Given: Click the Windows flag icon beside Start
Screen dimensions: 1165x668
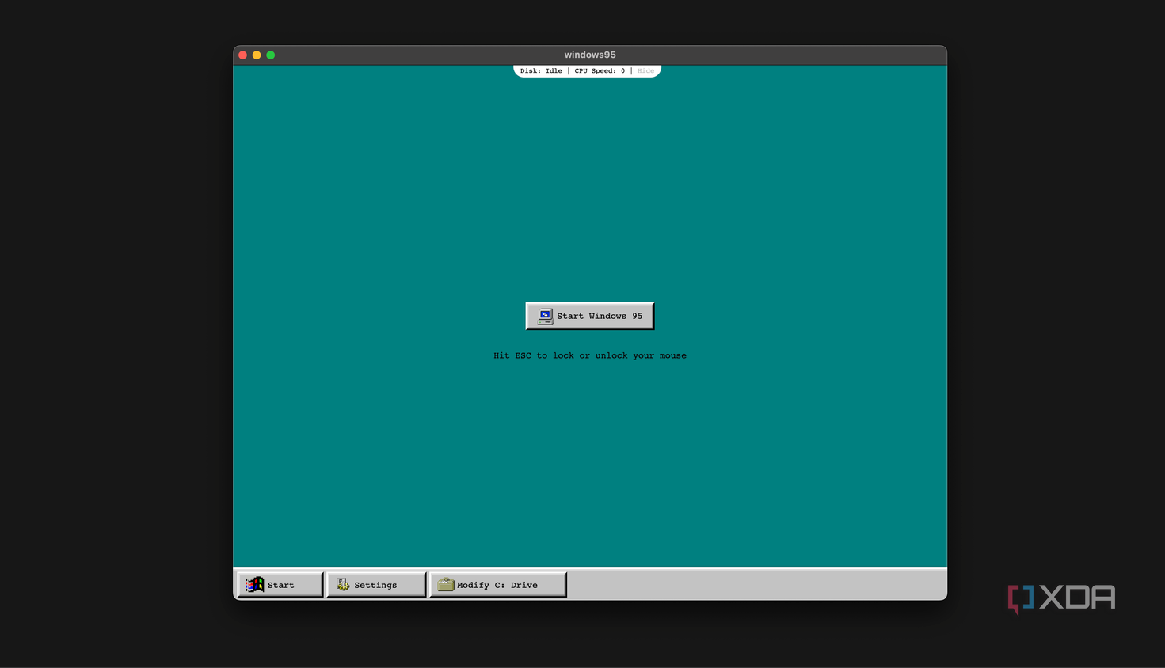Looking at the screenshot, I should coord(255,585).
